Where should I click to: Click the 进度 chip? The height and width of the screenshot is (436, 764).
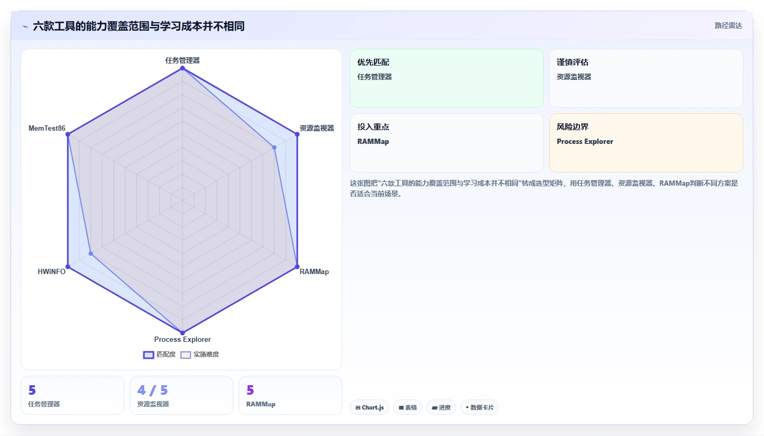click(x=441, y=407)
